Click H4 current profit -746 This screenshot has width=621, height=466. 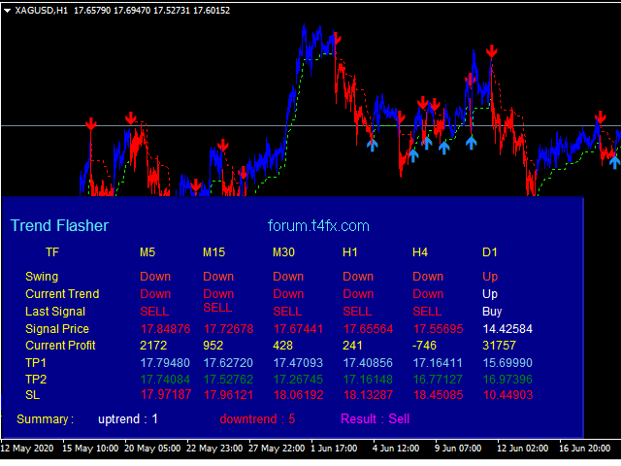pyautogui.click(x=424, y=346)
